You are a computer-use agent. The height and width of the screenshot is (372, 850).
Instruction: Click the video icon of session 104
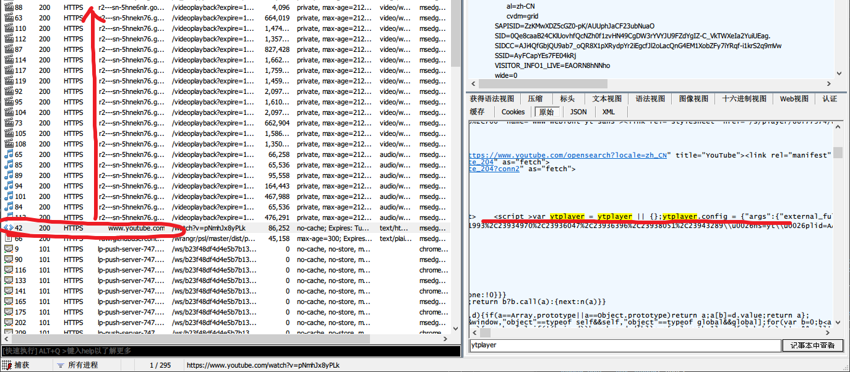pyautogui.click(x=9, y=112)
